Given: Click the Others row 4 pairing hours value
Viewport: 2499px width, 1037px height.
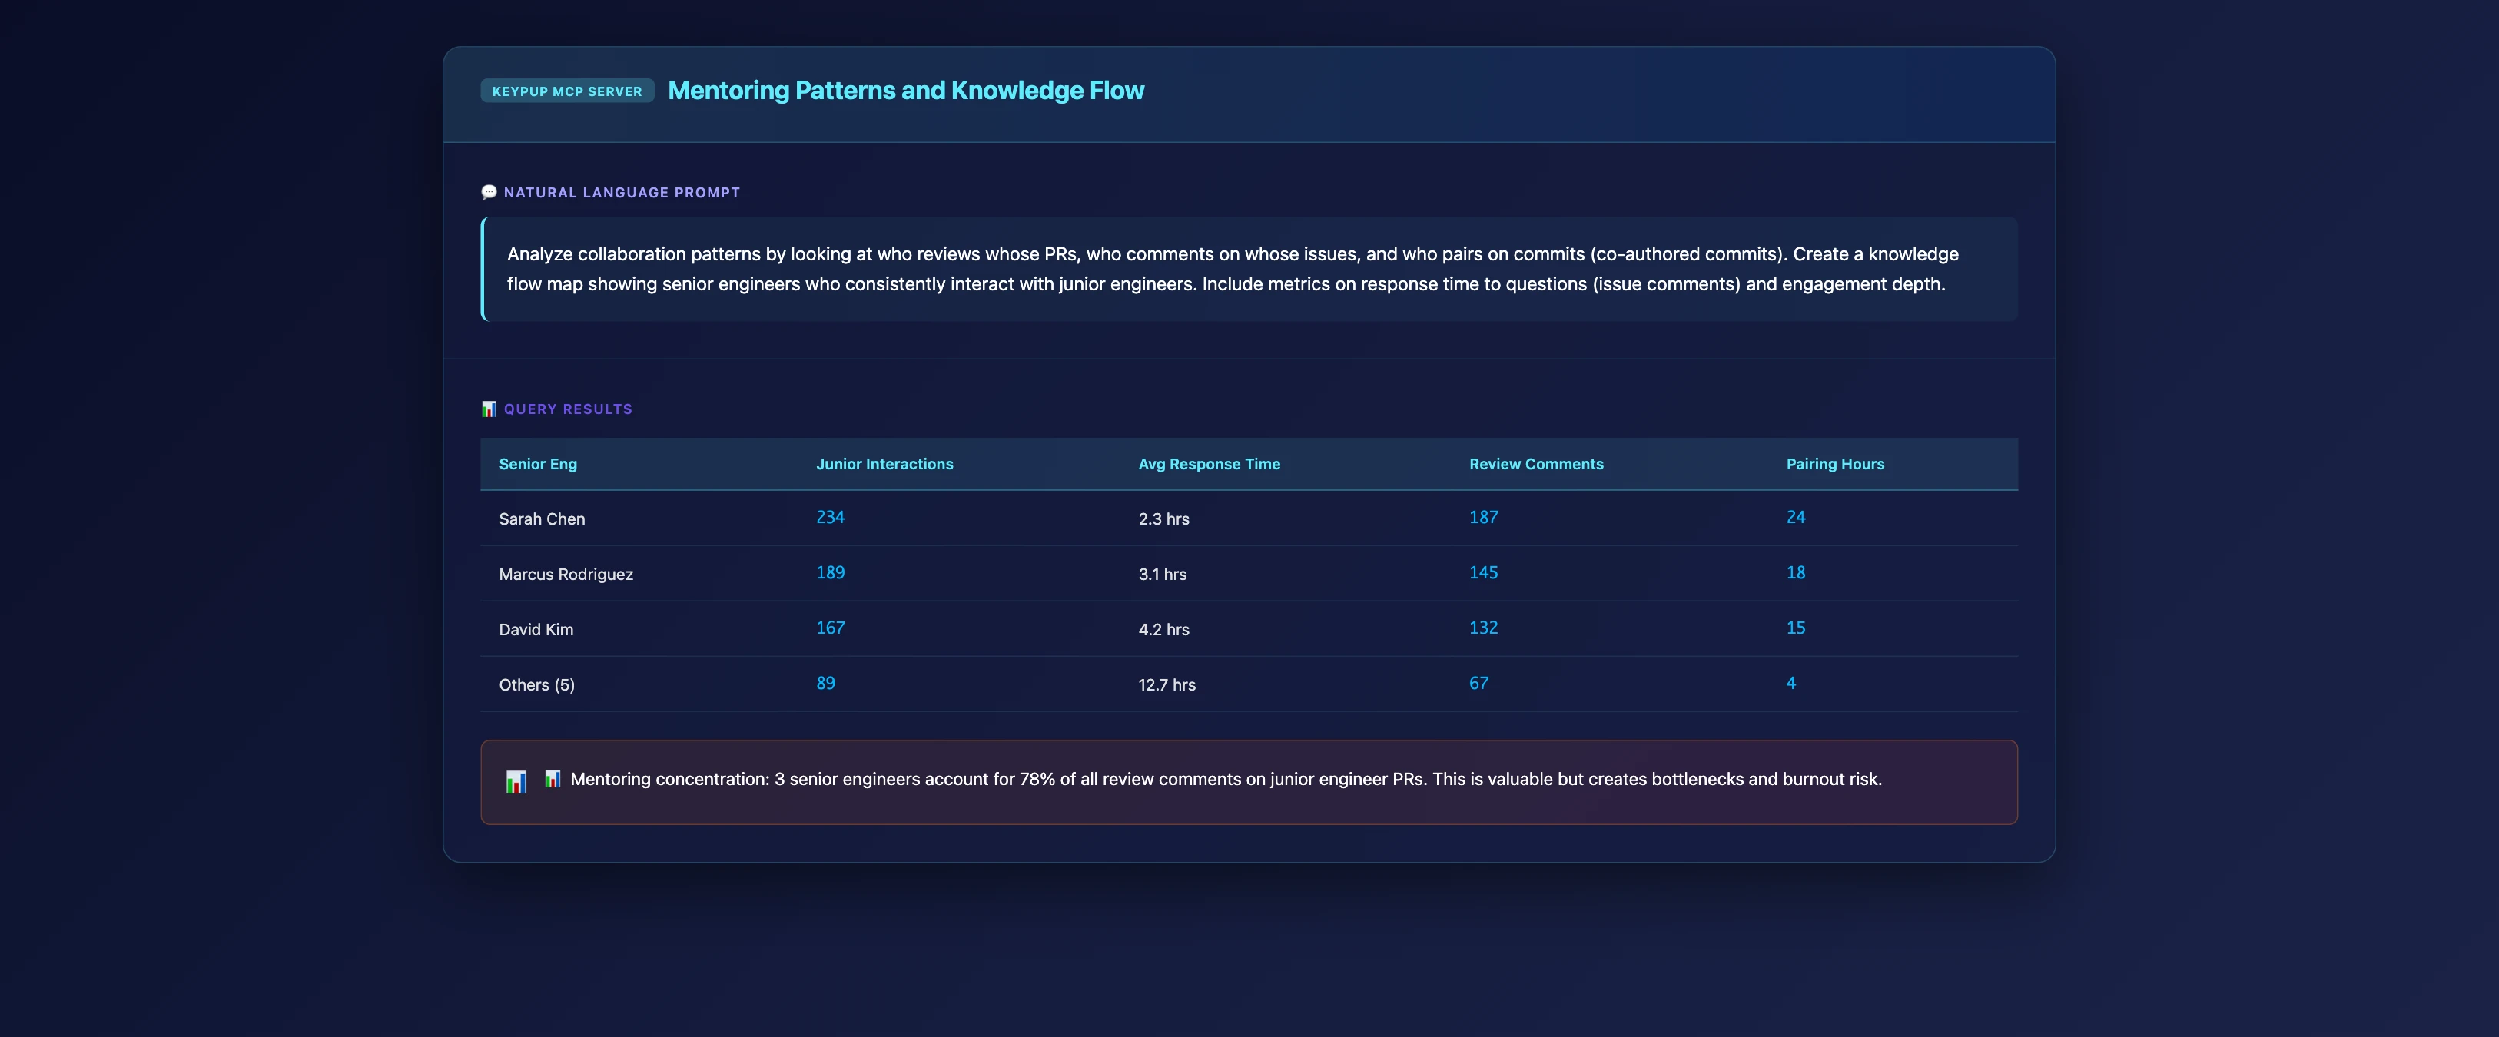Looking at the screenshot, I should pyautogui.click(x=1790, y=683).
